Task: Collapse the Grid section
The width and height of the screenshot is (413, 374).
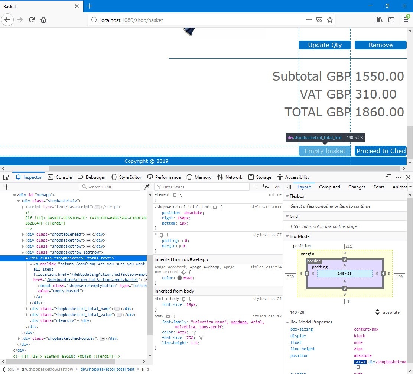Action: point(287,216)
